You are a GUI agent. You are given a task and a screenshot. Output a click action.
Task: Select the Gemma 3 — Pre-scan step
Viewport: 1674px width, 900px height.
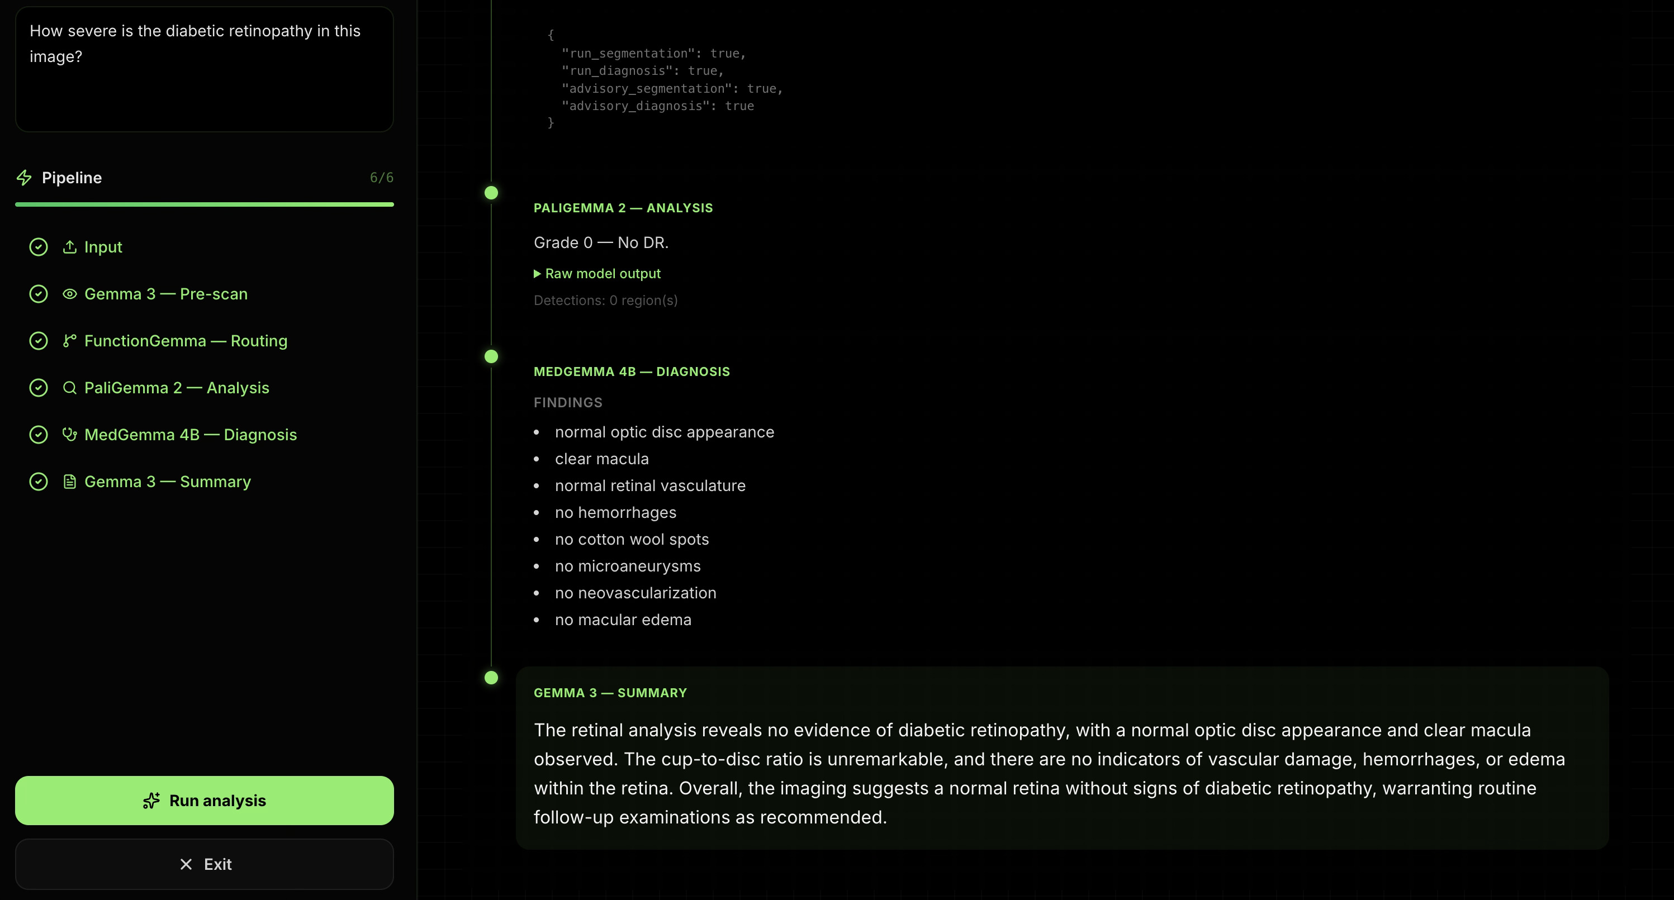pyautogui.click(x=165, y=294)
